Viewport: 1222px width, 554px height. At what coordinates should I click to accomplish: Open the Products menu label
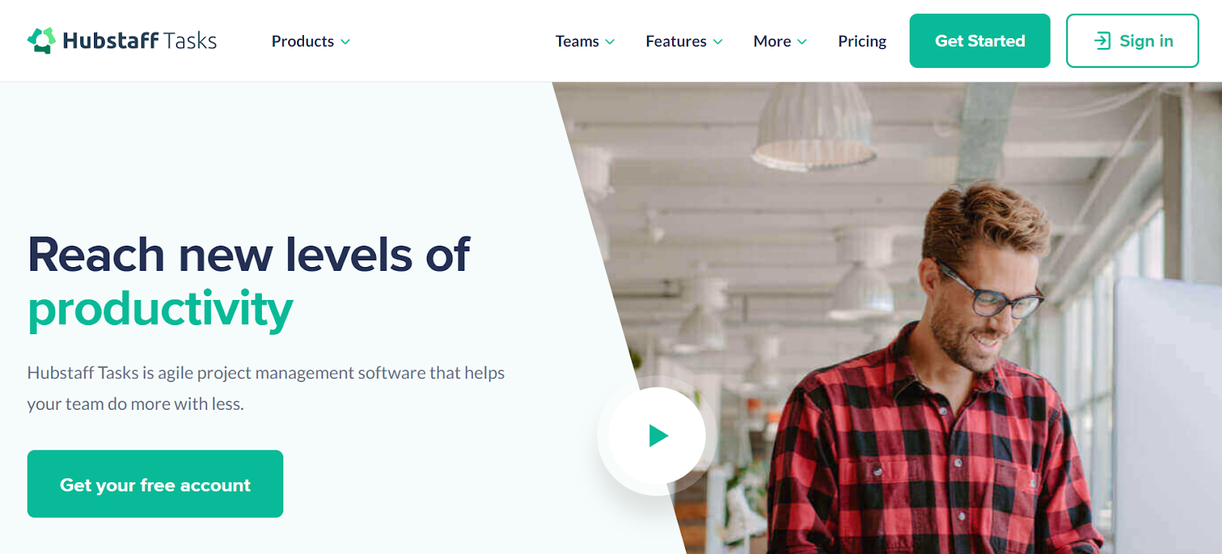tap(302, 41)
